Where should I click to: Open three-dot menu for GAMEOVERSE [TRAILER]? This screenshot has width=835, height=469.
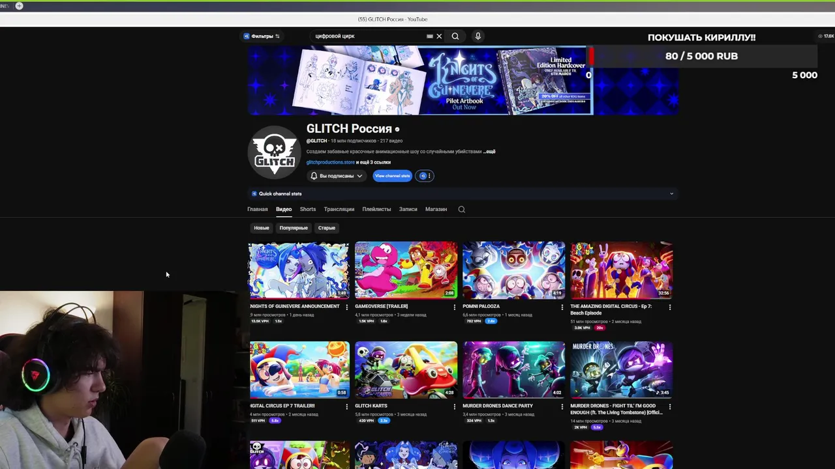tap(455, 307)
